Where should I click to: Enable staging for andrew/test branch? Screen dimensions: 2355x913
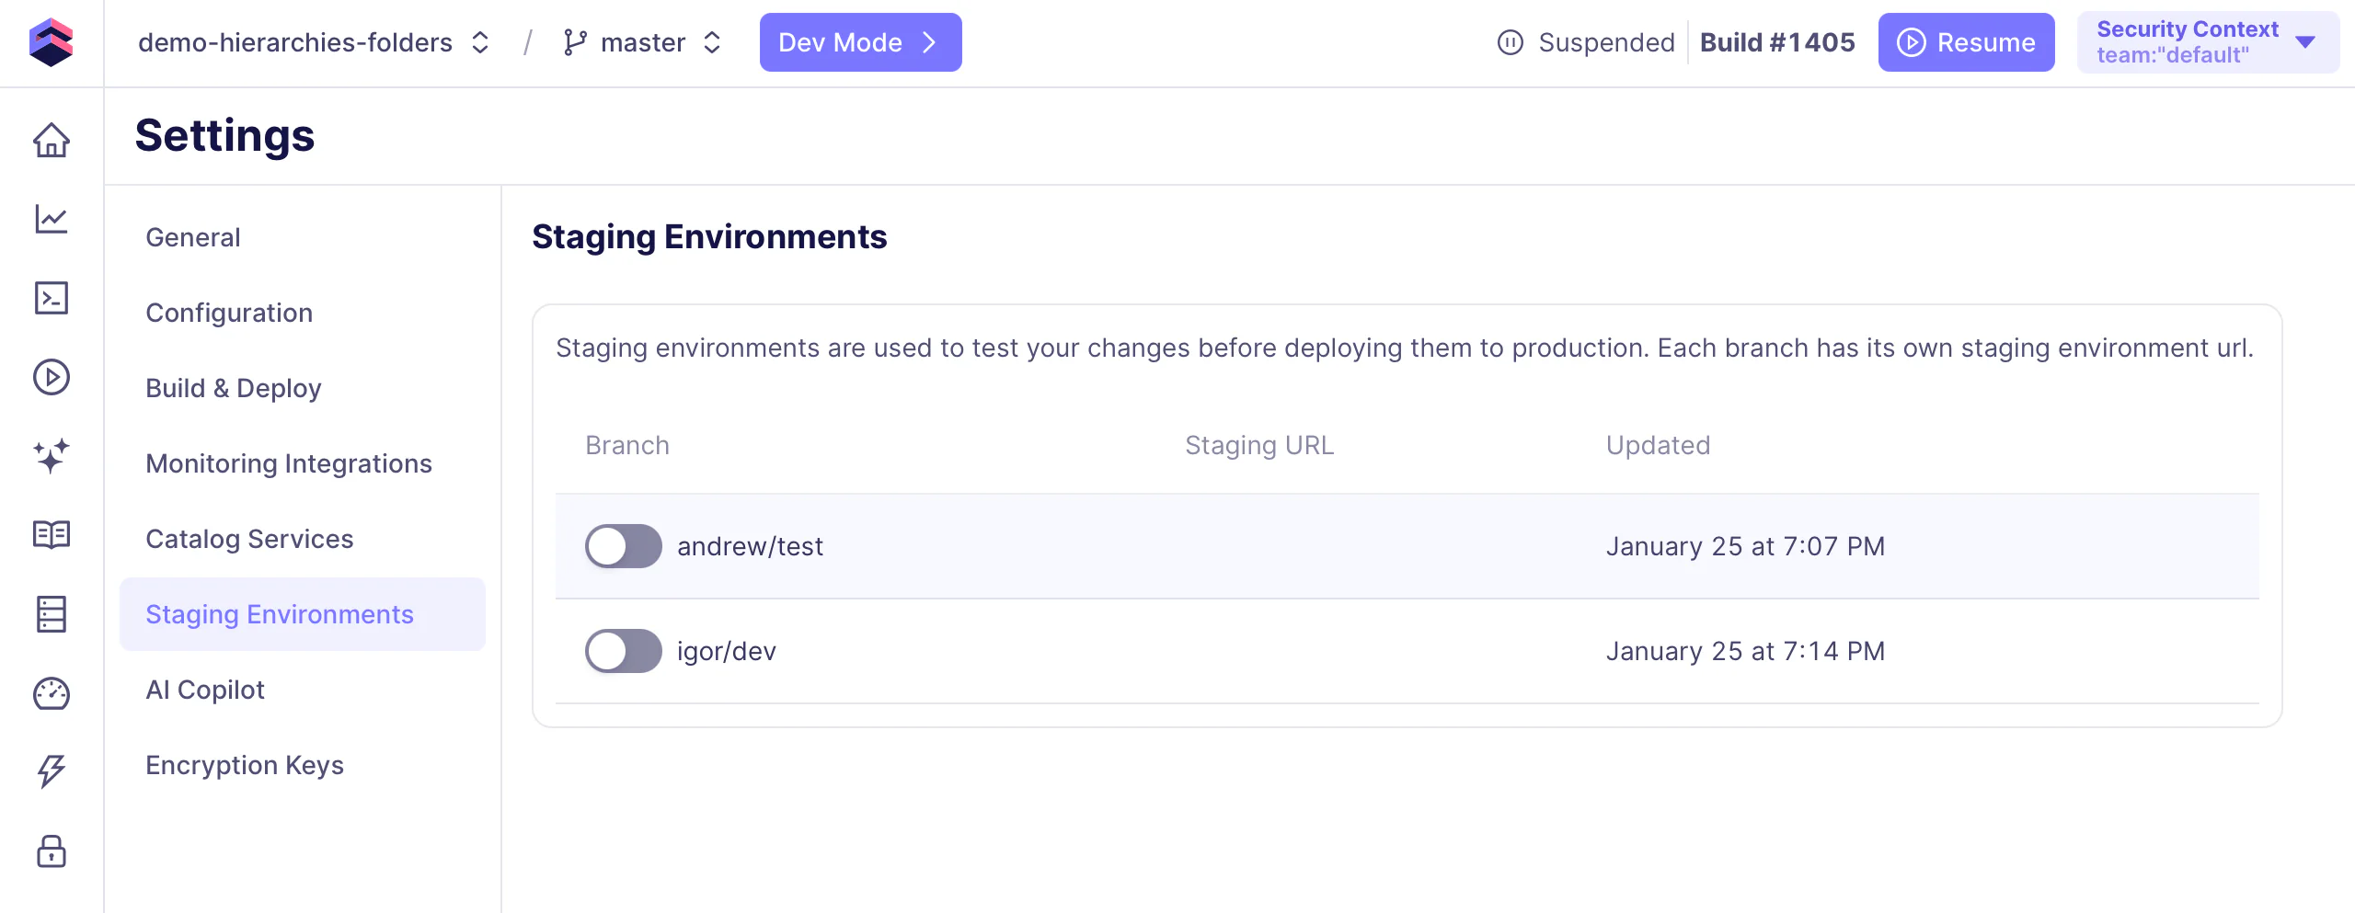click(623, 546)
